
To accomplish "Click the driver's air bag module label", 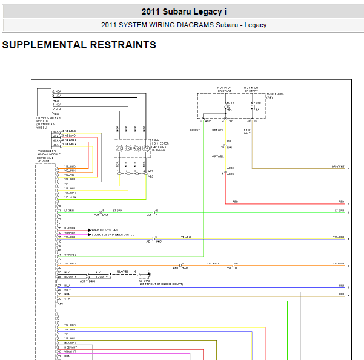I will (x=48, y=123).
